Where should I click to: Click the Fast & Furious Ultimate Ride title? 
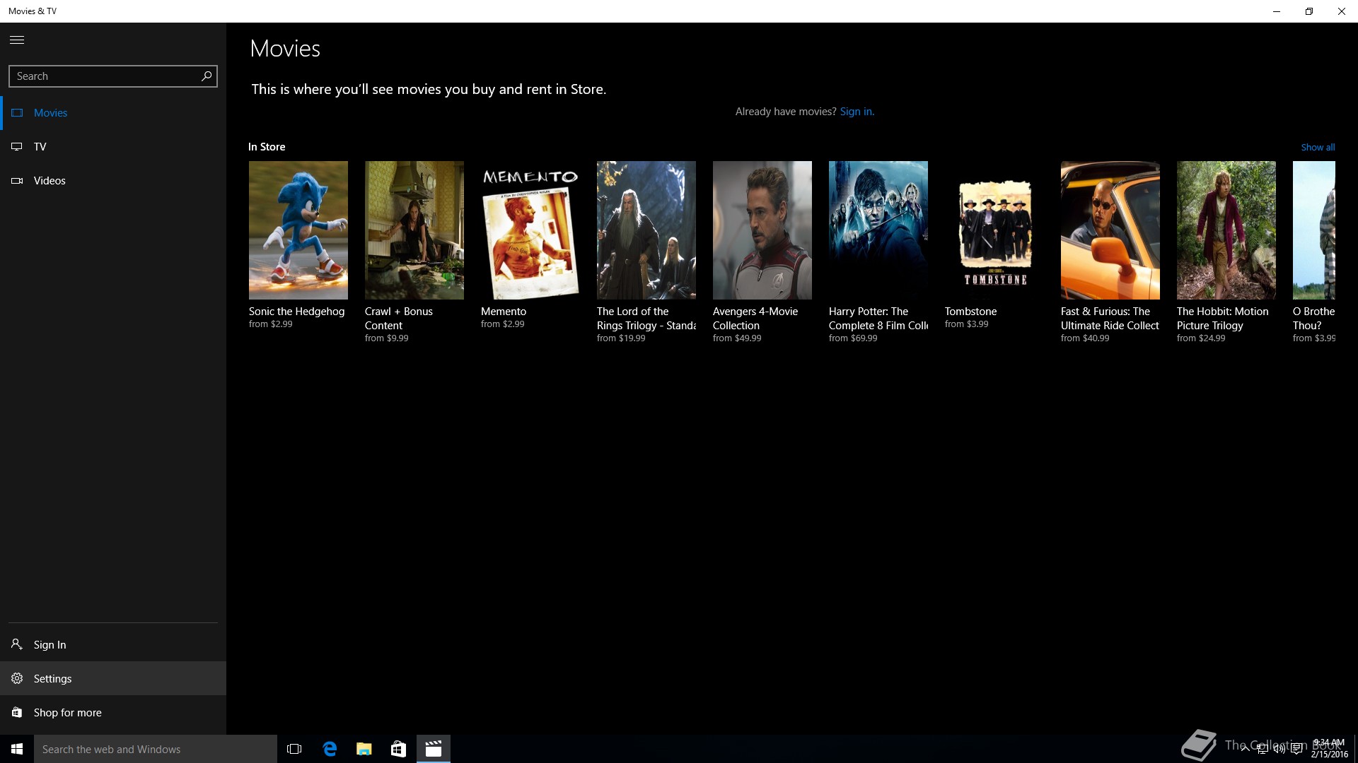[1110, 319]
